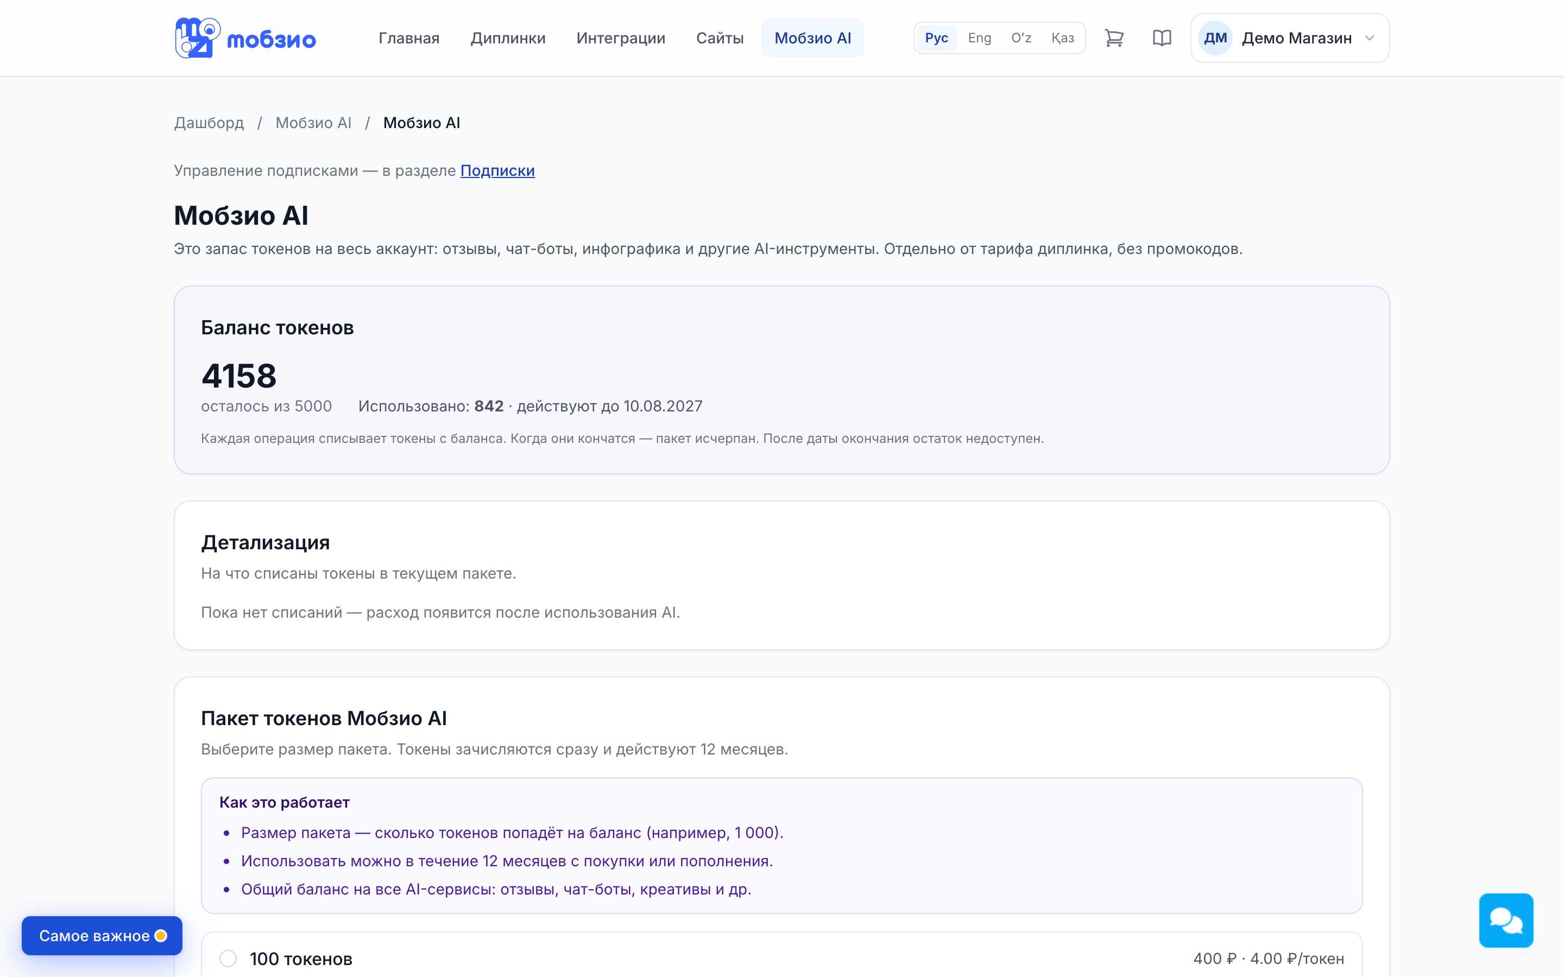This screenshot has height=977, width=1564.
Task: Open the book documentation icon
Action: pos(1162,38)
